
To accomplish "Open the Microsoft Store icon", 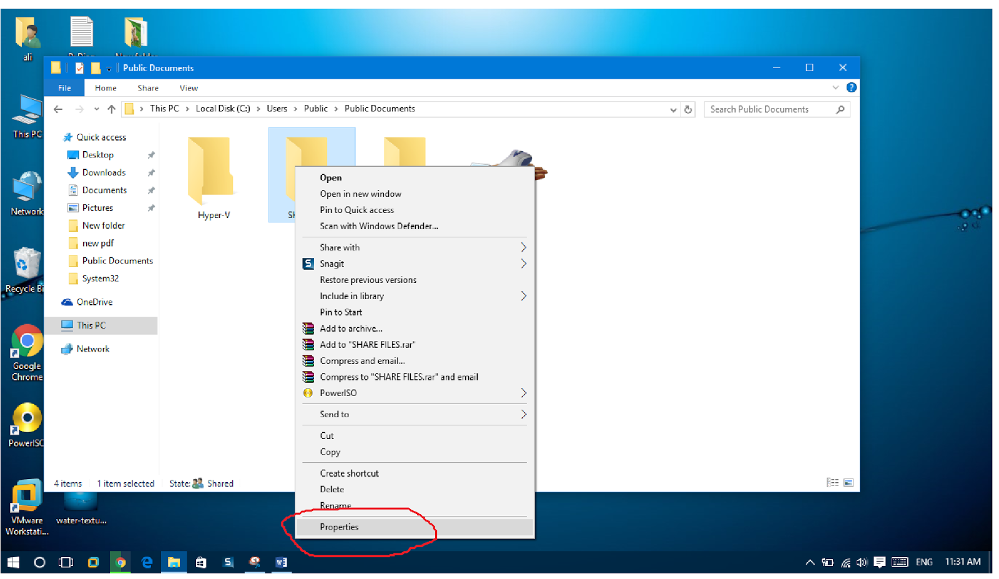I will click(201, 562).
